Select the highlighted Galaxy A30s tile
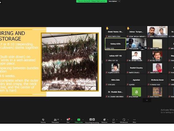The width and height of the screenshot is (174, 131). coord(115,44)
